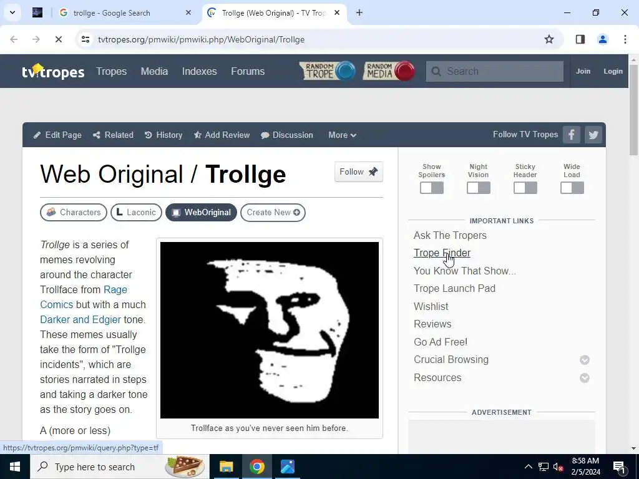
Task: Open TV Tropes Twitter page icon
Action: 593,135
